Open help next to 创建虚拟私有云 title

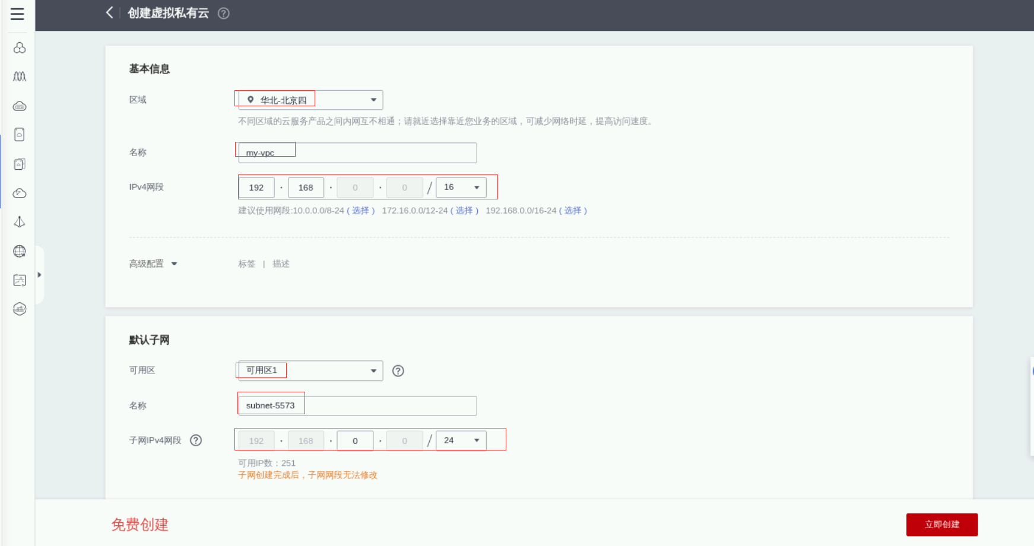click(224, 13)
